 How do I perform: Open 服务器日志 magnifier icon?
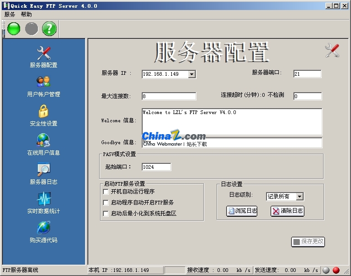(44, 170)
